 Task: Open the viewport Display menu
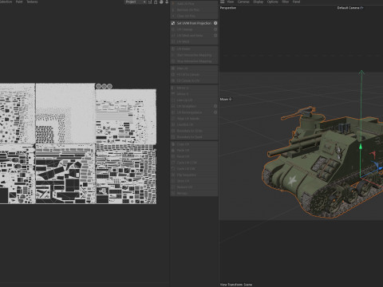(x=258, y=2)
